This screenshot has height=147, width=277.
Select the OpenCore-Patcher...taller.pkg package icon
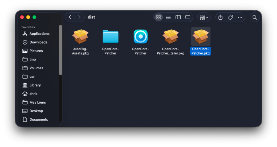pos(170,36)
